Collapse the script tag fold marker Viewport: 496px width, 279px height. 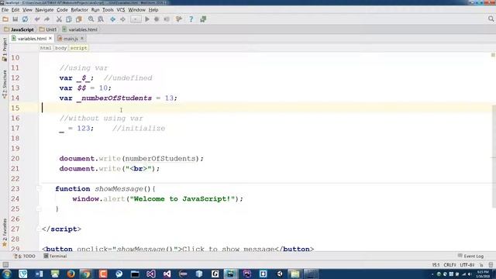(39, 229)
